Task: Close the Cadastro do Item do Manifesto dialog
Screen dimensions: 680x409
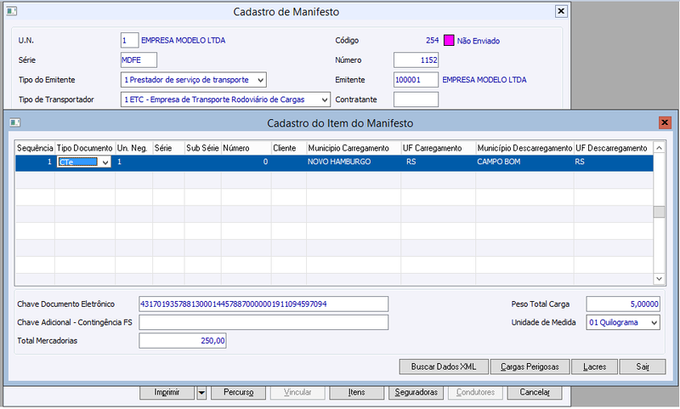Action: [665, 122]
